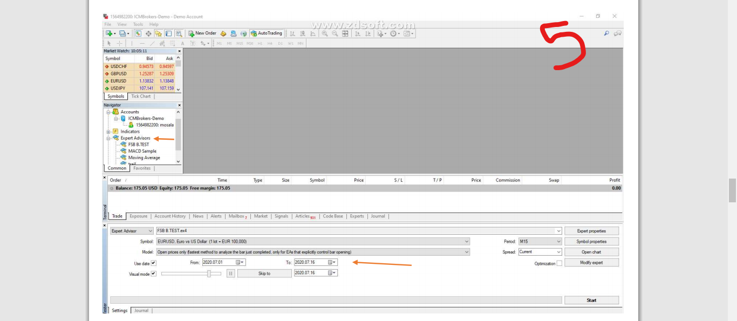Click the Expert properties button
Screen dimensions: 737x321
[591, 231]
